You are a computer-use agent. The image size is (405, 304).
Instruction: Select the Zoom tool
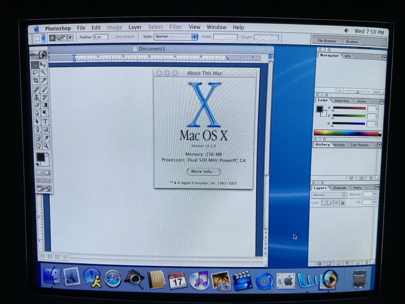(46, 146)
